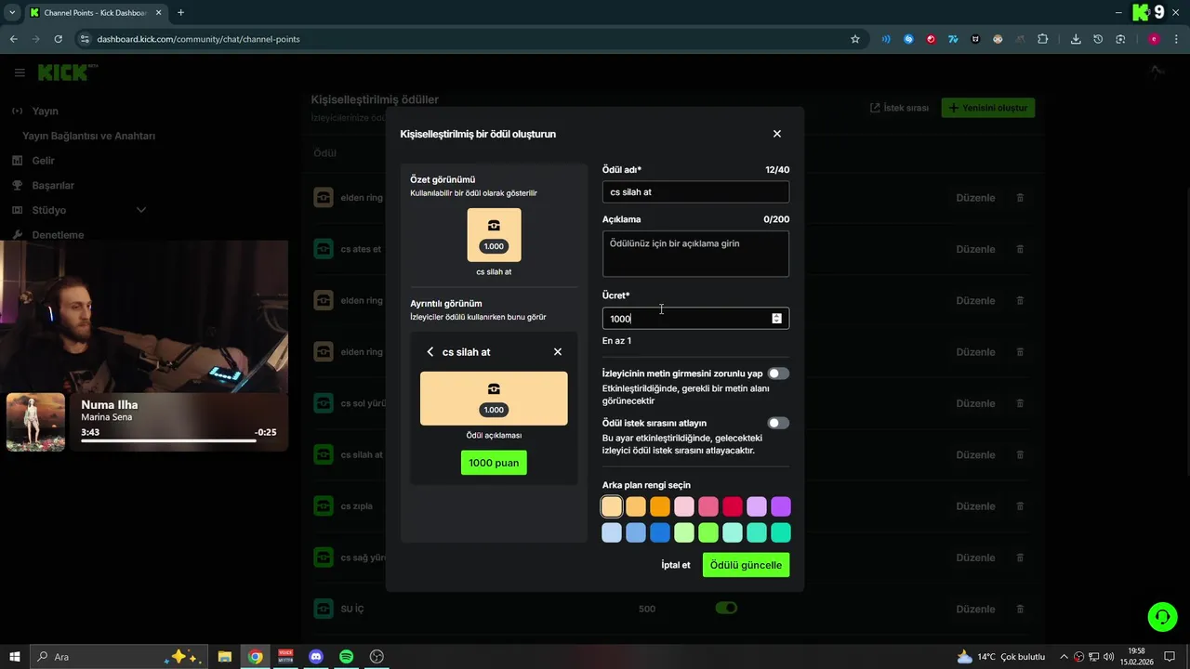Open 'İstek sırası' link

pyautogui.click(x=899, y=108)
